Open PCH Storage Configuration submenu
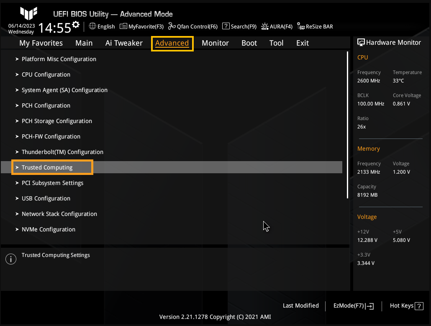Image resolution: width=431 pixels, height=326 pixels. point(56,121)
